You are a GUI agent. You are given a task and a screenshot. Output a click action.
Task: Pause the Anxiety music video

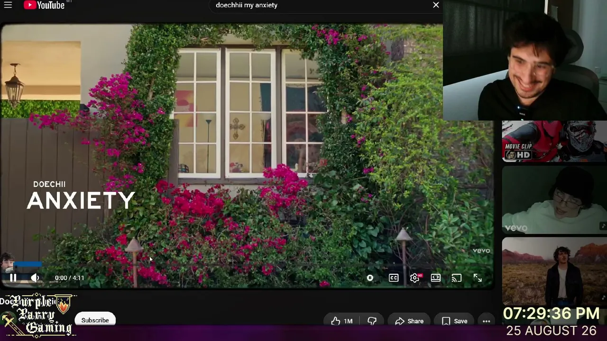coord(13,278)
